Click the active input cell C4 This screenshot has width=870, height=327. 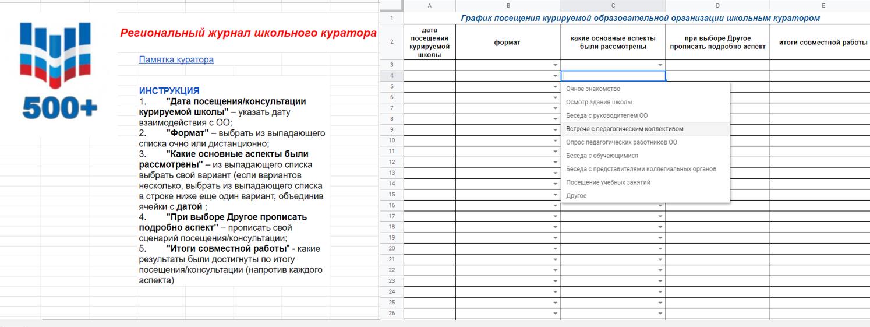[613, 76]
